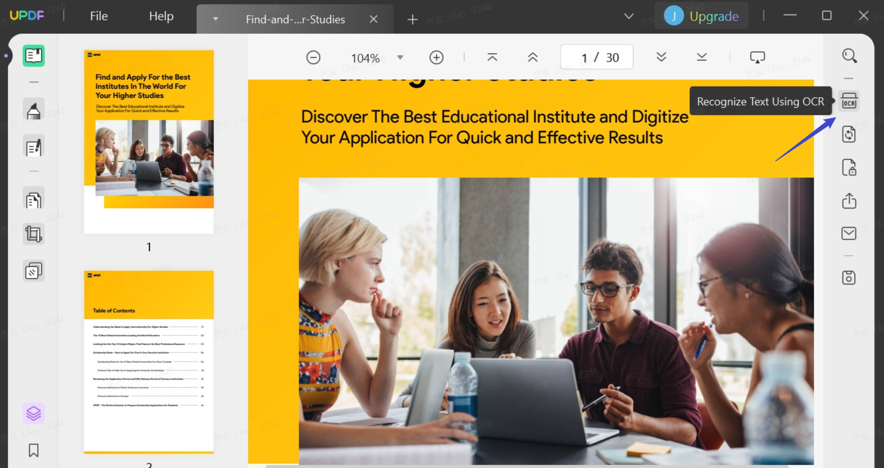This screenshot has height=468, width=884.
Task: Open the Help menu
Action: [161, 16]
